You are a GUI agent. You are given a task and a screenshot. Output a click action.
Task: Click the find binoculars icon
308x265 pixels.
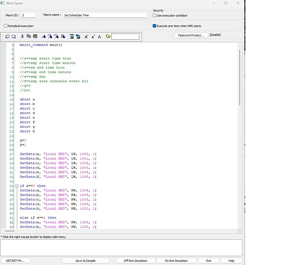(108, 37)
